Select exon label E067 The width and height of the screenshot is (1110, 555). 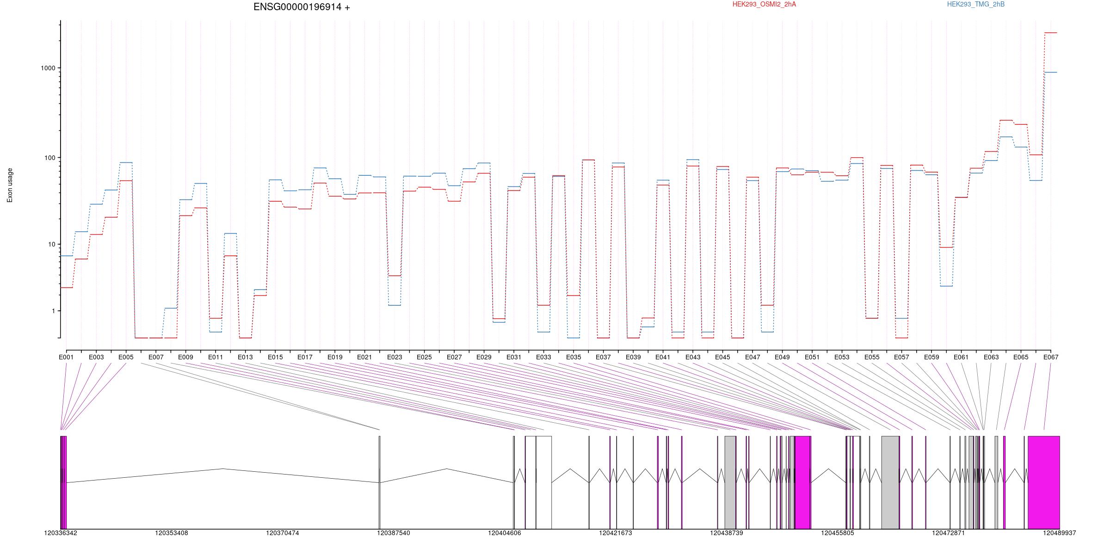tap(1051, 357)
